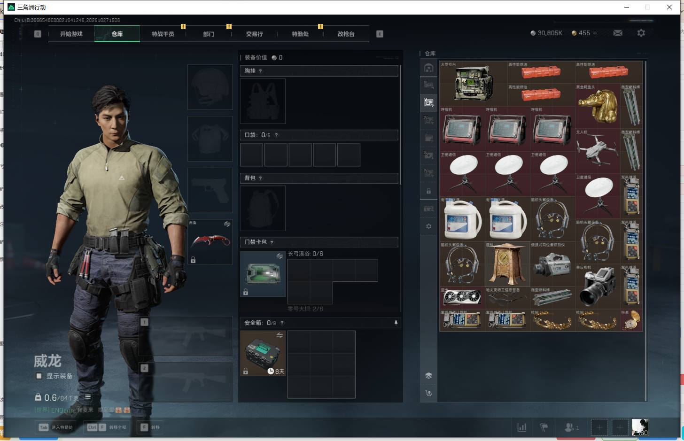Click primary weapon slot 2
Image resolution: width=684 pixels, height=441 pixels.
[186, 382]
